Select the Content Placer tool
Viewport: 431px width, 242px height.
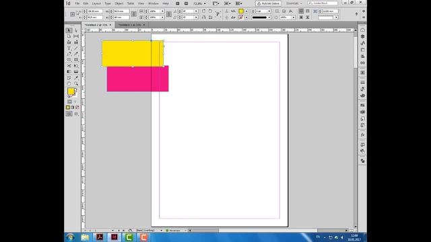point(76,42)
